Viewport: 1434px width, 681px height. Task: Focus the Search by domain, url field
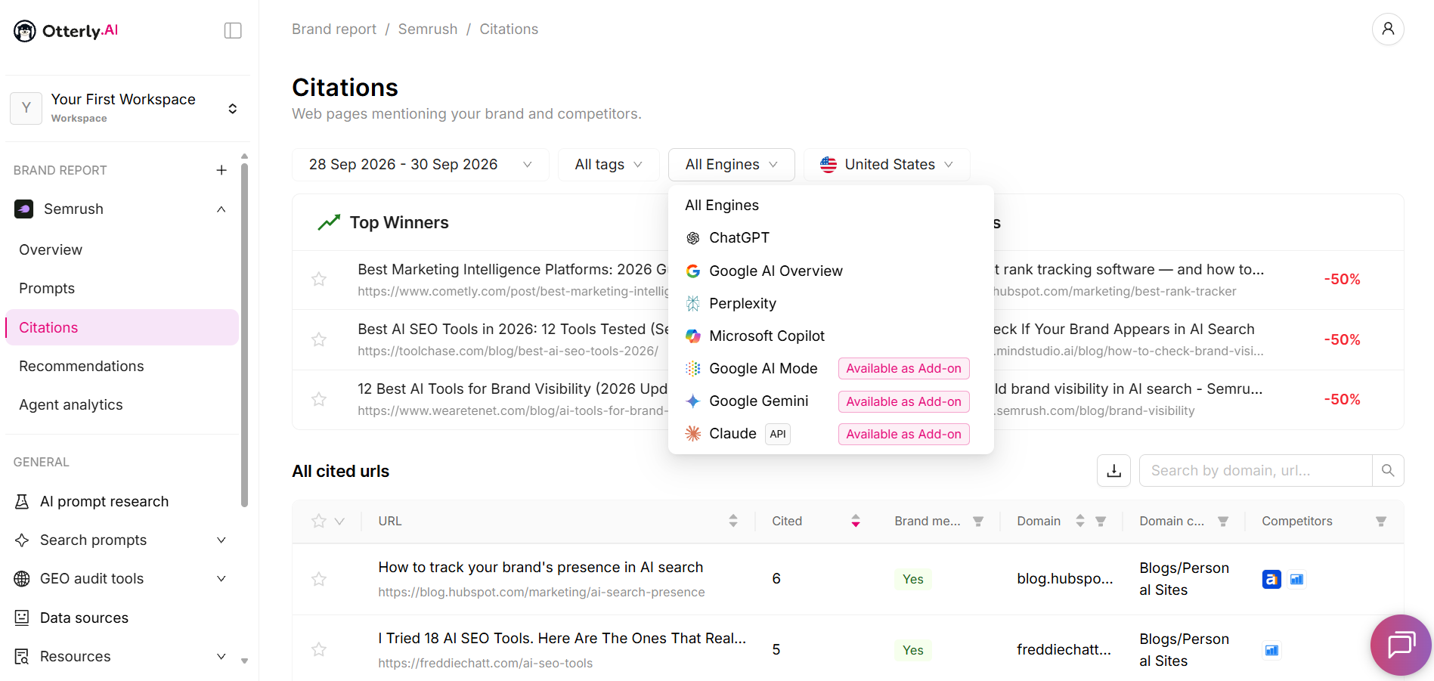click(x=1256, y=470)
